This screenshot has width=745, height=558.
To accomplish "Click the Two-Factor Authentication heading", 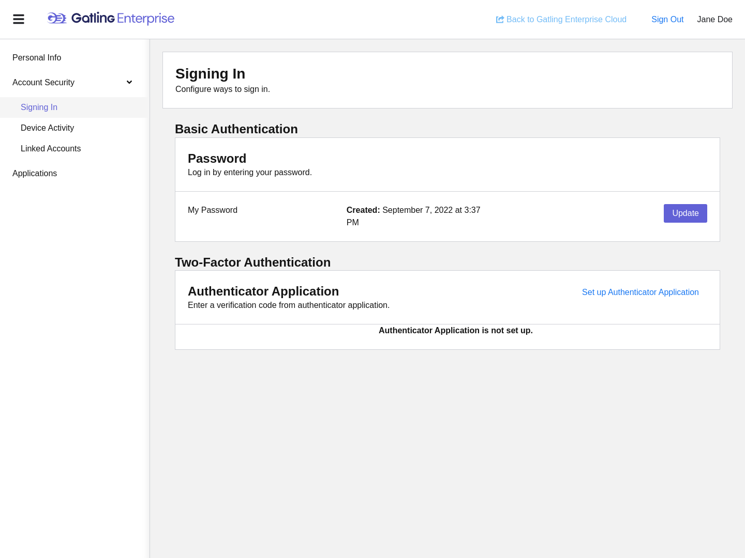I will point(252,262).
